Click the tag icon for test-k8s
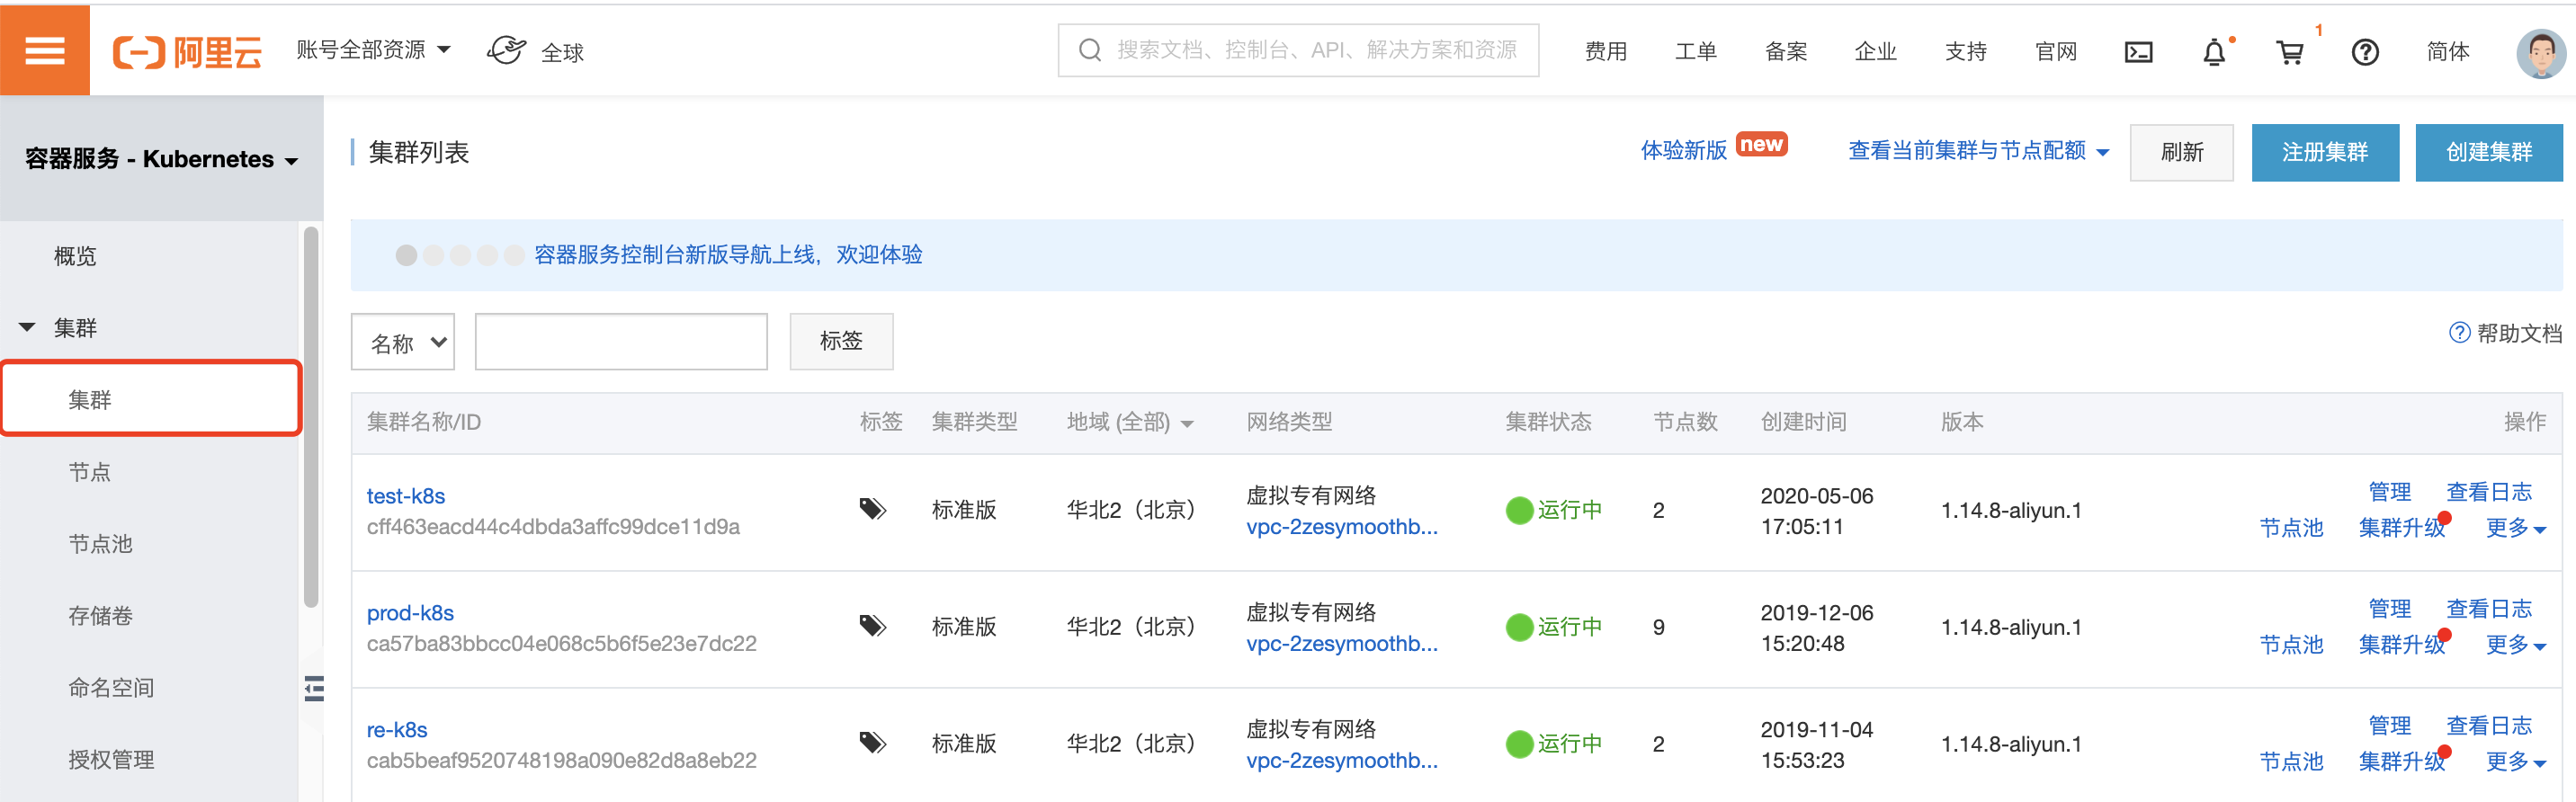This screenshot has width=2576, height=802. [872, 509]
